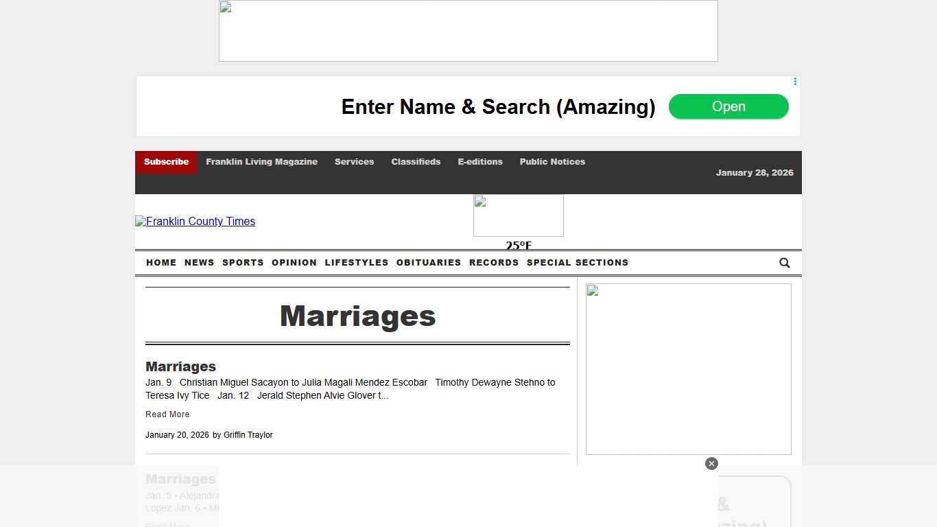The image size is (937, 527).
Task: Dismiss the bottom ad with the X
Action: [711, 463]
